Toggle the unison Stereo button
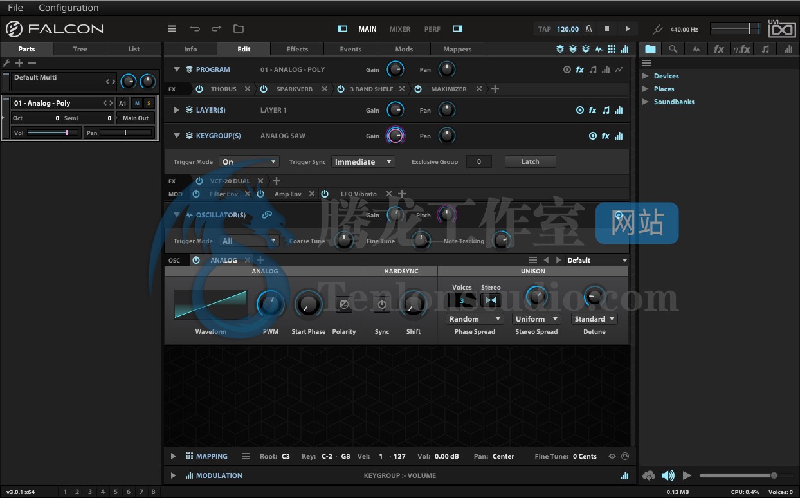The width and height of the screenshot is (800, 498). pos(491,300)
